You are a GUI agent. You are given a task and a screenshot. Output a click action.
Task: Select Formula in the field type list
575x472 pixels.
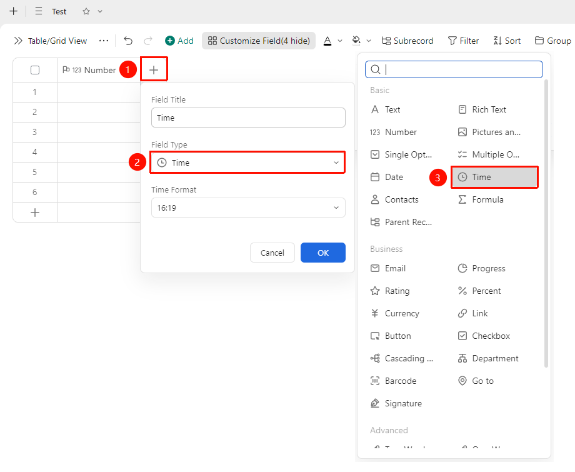(481, 199)
